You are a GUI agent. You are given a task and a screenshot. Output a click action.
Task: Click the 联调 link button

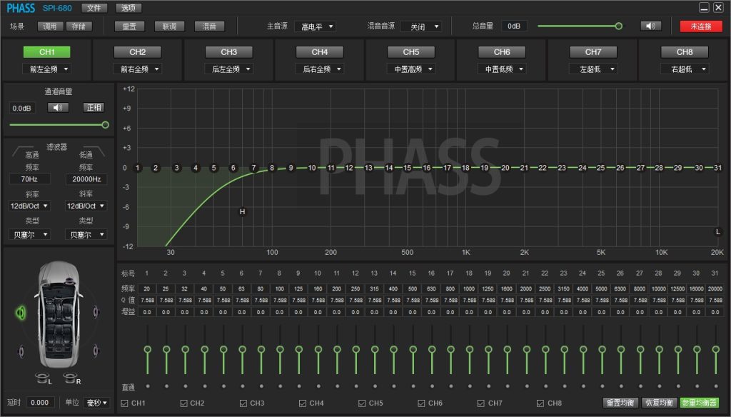pos(169,26)
